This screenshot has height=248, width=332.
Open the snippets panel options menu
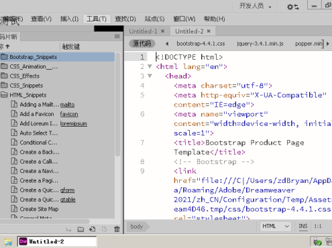pos(117,36)
